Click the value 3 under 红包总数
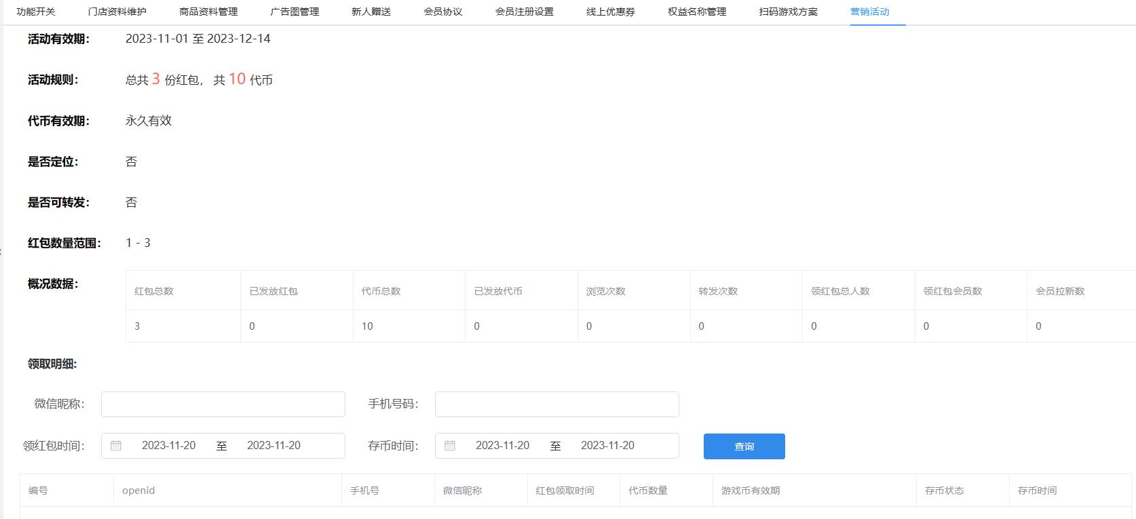Viewport: 1136px width, 519px height. pos(137,326)
